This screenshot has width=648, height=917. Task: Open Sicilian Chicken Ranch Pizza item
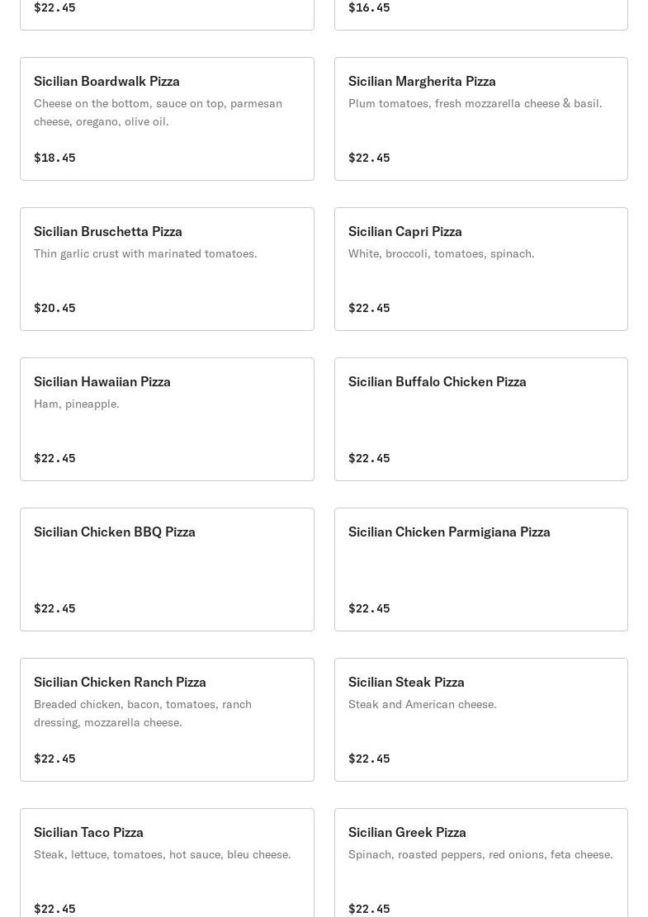[167, 720]
